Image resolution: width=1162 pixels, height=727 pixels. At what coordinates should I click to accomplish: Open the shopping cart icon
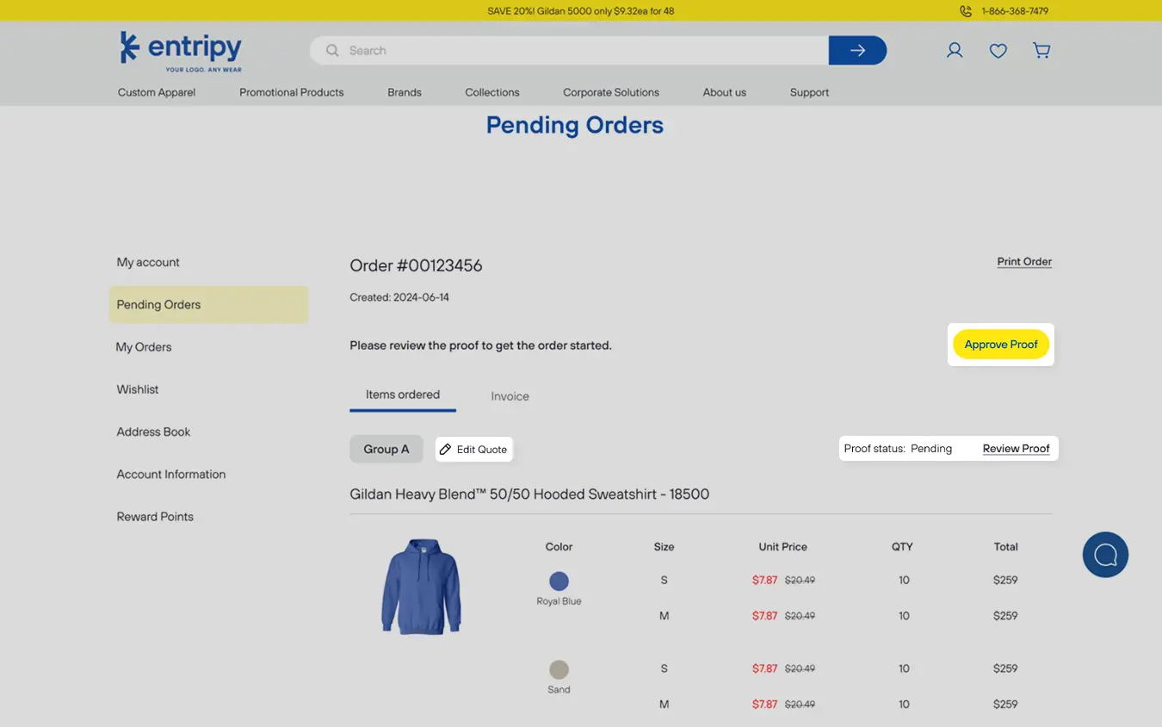point(1041,51)
